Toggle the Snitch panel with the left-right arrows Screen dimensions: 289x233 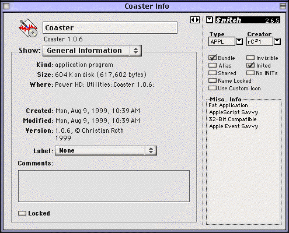pos(195,20)
